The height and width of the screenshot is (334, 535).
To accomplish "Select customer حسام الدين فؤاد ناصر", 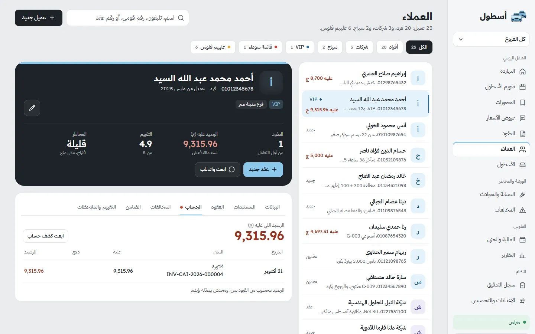I will coord(366,155).
